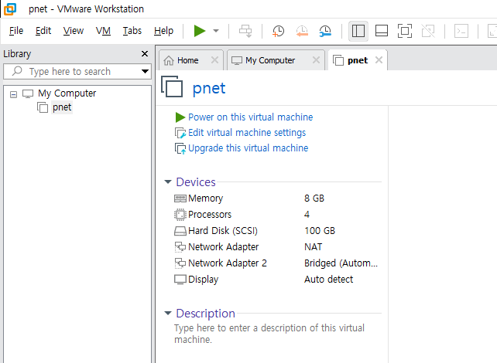
Task: Open the View menu
Action: click(x=74, y=31)
